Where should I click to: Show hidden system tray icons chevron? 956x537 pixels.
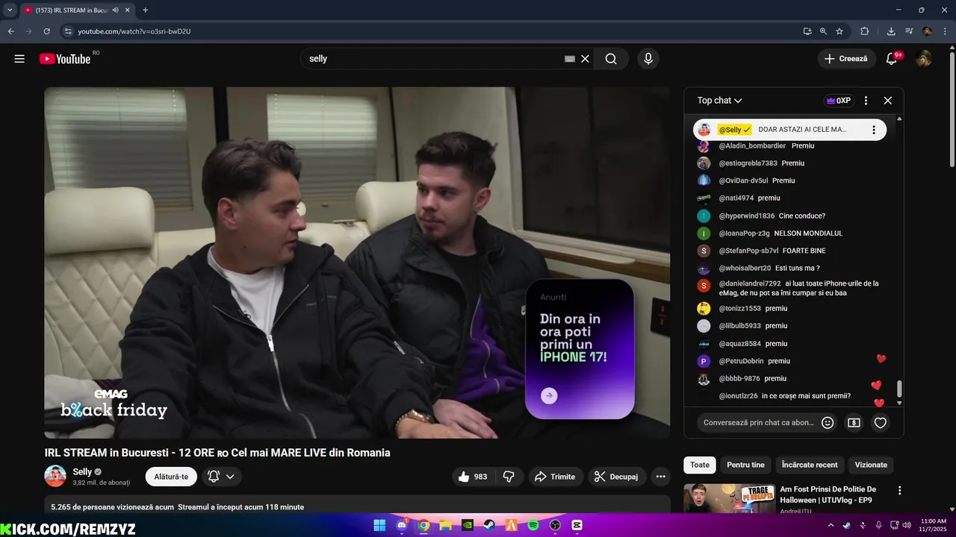point(831,525)
